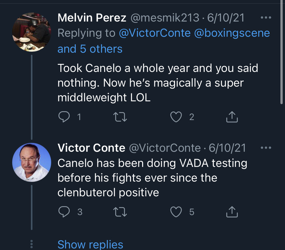Like Melvin Perez's tweet about Canelo
Screen dimensions: 285x250
coord(176,117)
